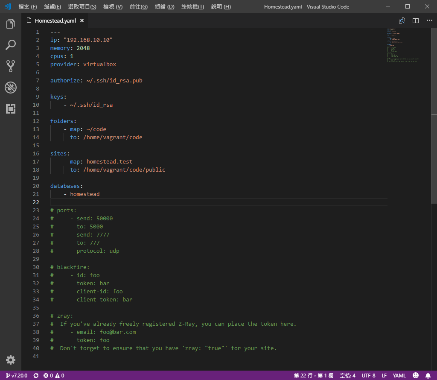The width and height of the screenshot is (437, 380).
Task: Open the editor more actions menu
Action: point(429,20)
